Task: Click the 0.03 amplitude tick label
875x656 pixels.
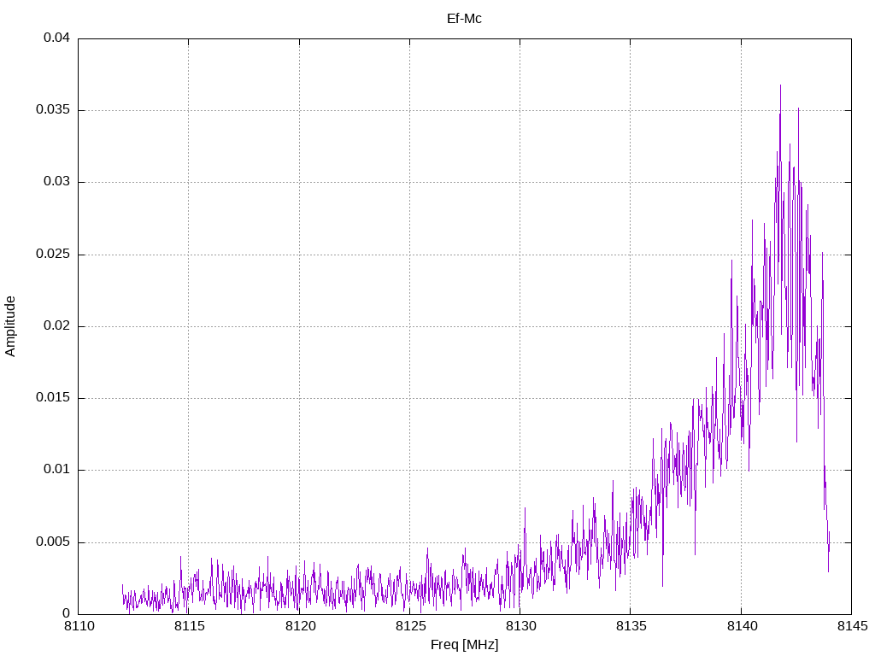Action: click(x=56, y=182)
